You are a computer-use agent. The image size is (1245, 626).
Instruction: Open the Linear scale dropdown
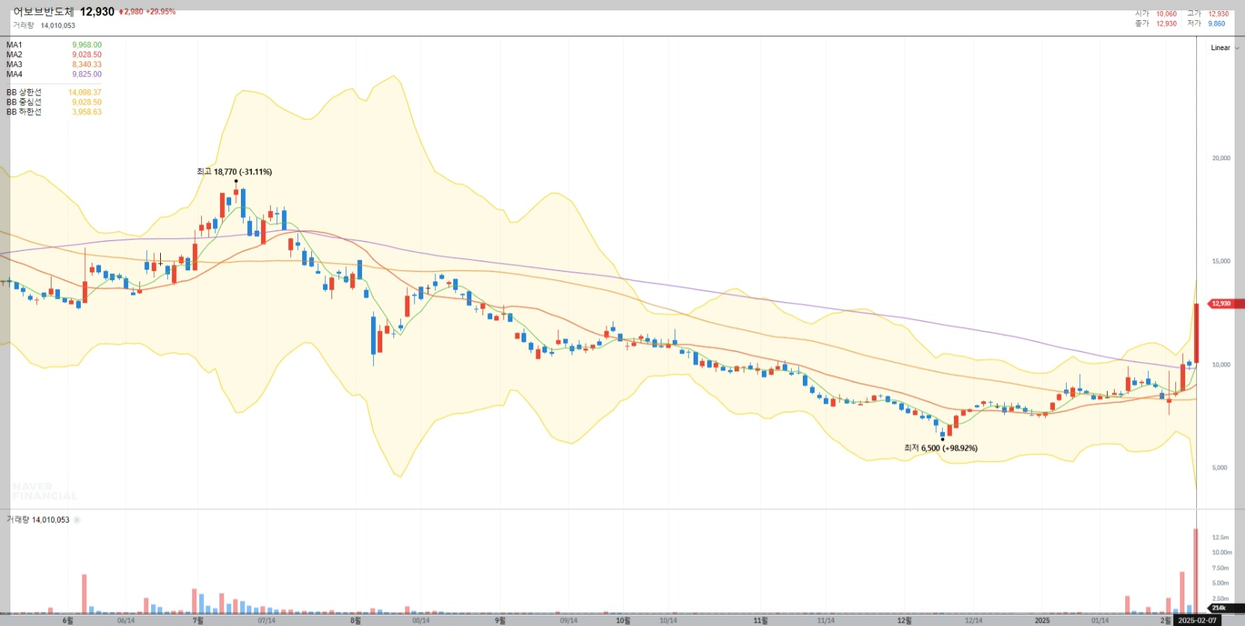[1225, 48]
